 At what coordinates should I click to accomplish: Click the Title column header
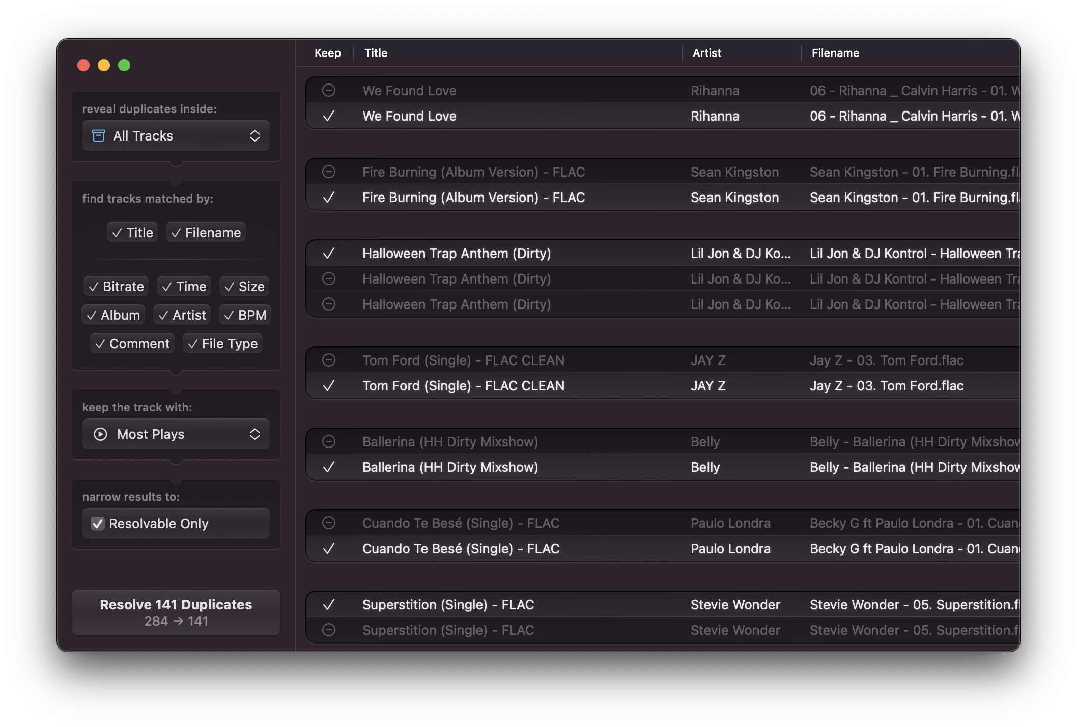pyautogui.click(x=375, y=52)
